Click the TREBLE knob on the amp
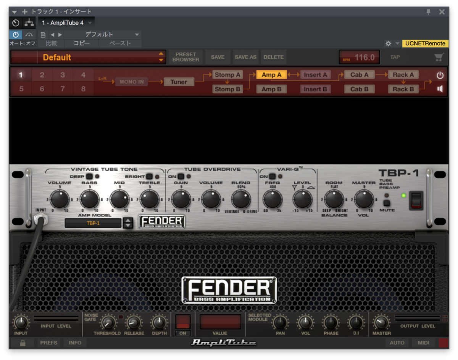Image resolution: width=458 pixels, height=360 pixels. tap(150, 199)
